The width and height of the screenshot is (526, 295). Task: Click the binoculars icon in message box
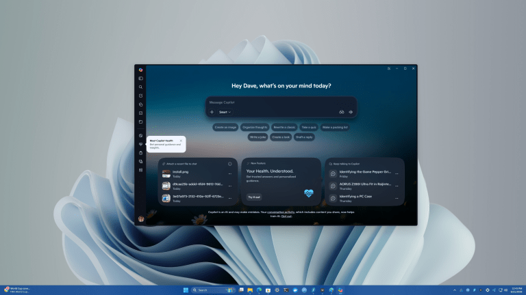(342, 112)
